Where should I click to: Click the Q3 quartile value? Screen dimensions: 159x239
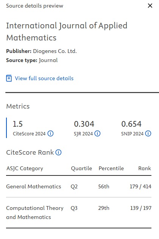click(x=74, y=208)
